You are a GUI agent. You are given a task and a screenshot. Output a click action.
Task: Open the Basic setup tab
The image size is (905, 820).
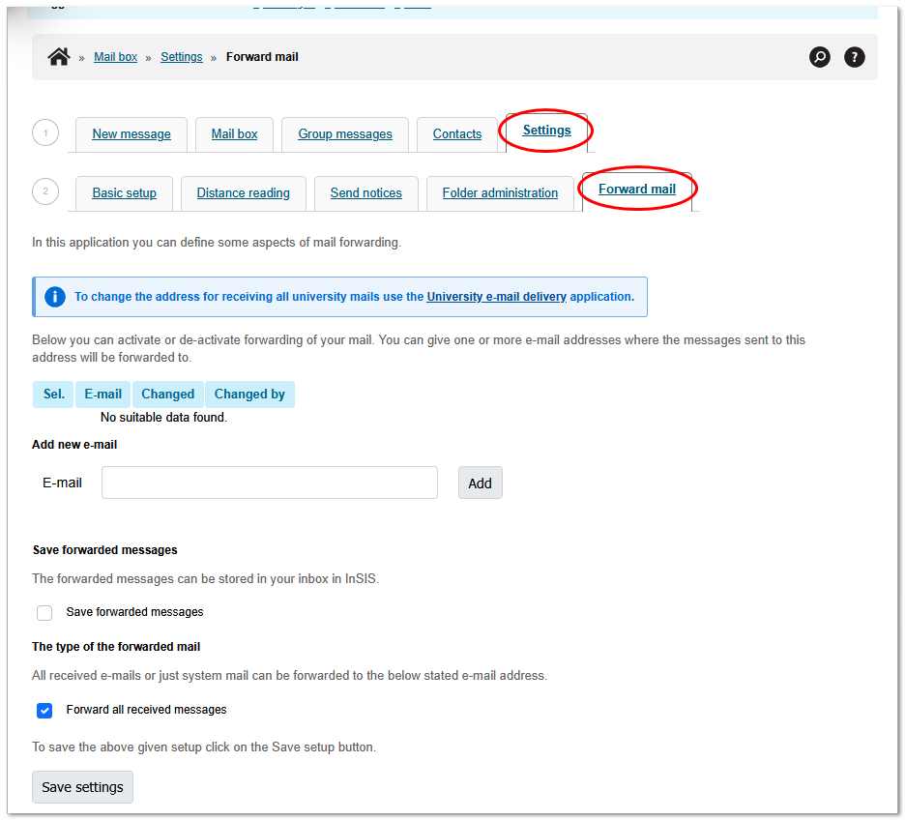124,193
